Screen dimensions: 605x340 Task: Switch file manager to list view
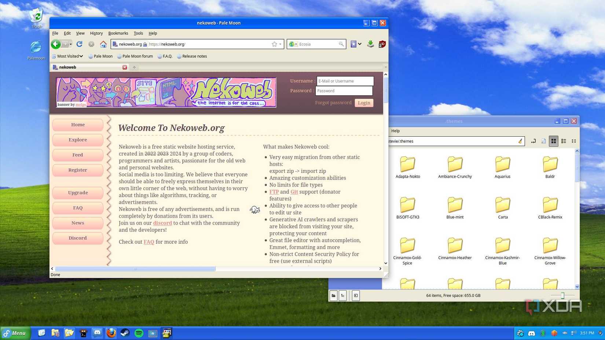pyautogui.click(x=564, y=141)
